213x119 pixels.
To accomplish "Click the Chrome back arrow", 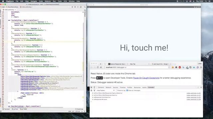I will (92, 67).
